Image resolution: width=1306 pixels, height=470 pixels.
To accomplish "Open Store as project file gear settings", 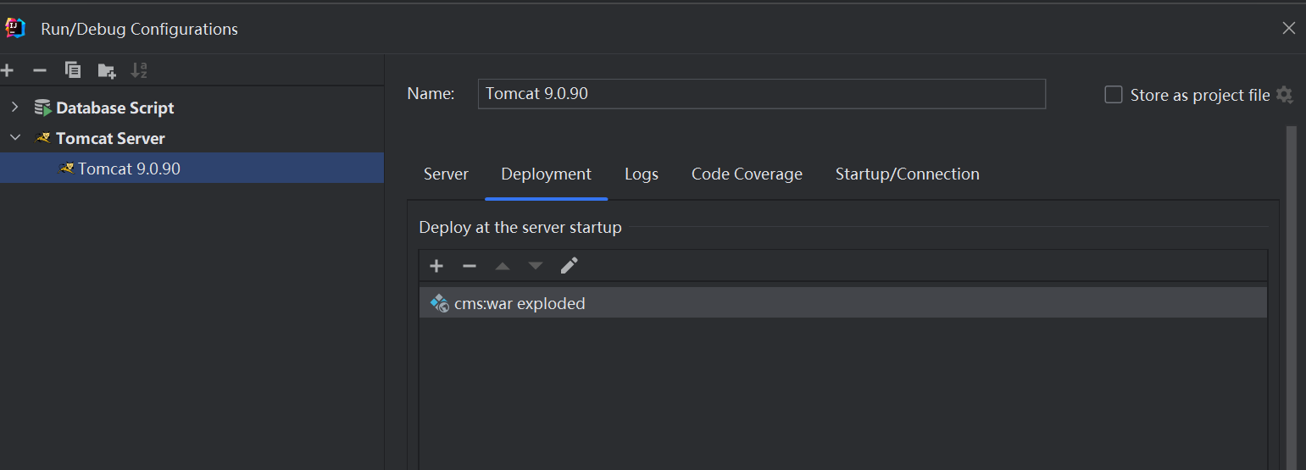I will click(1285, 95).
